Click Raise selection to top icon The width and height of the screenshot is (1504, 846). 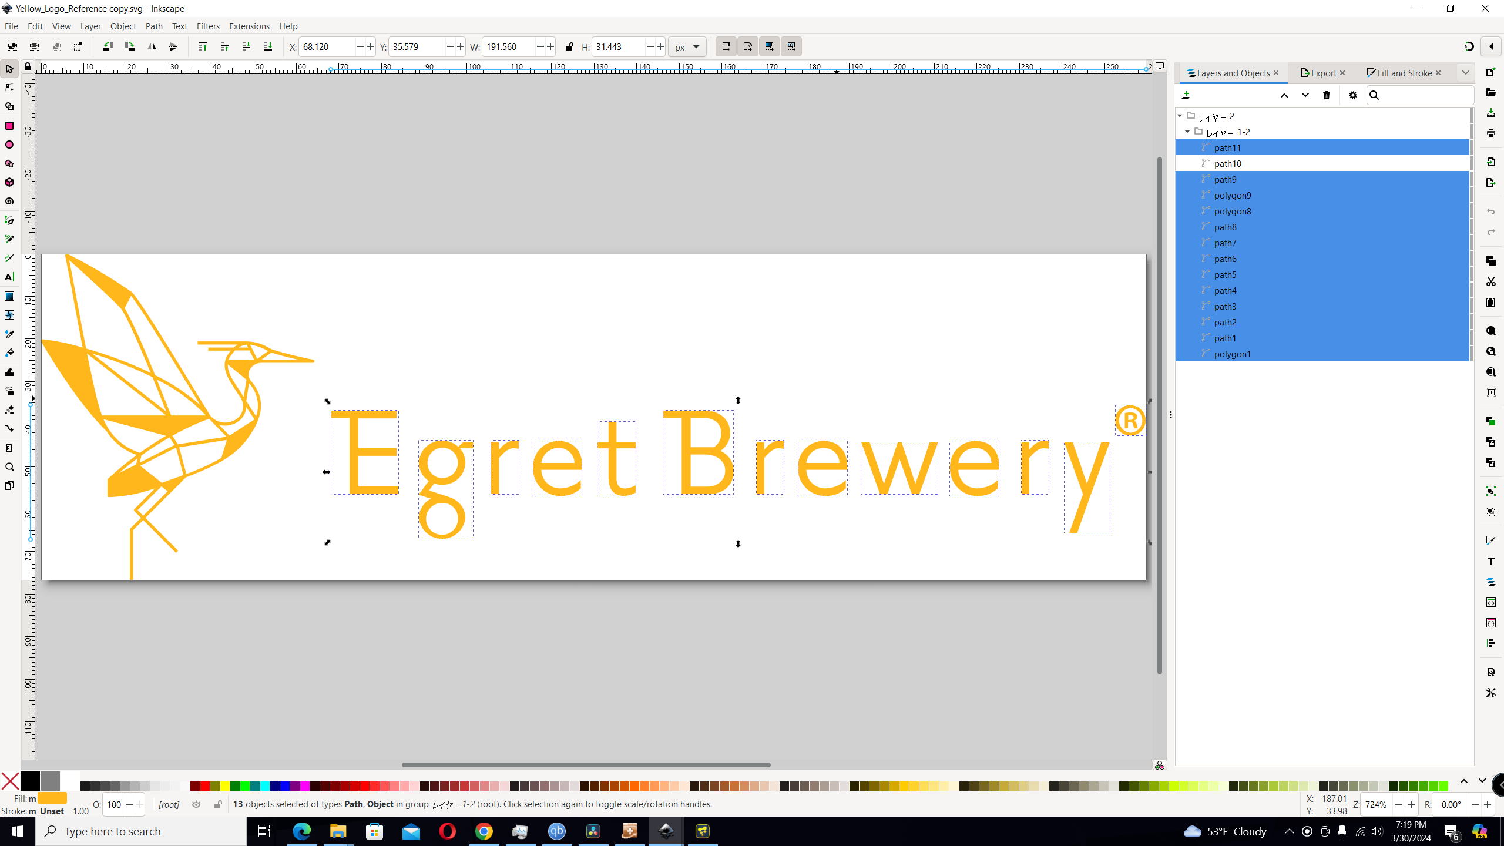tap(203, 46)
